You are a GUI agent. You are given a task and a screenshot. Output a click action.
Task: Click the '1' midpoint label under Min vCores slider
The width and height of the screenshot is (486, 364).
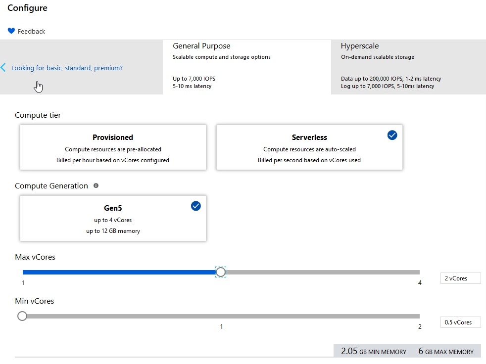point(221,327)
